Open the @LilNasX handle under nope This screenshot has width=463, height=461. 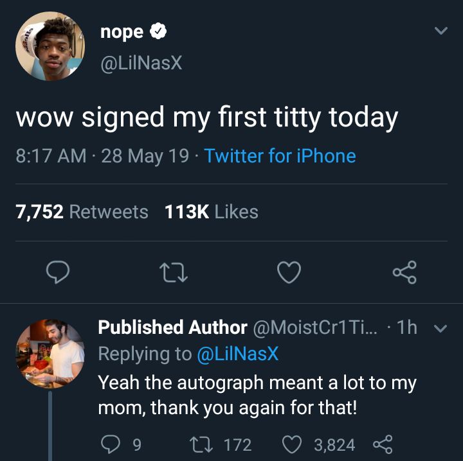[x=141, y=63]
